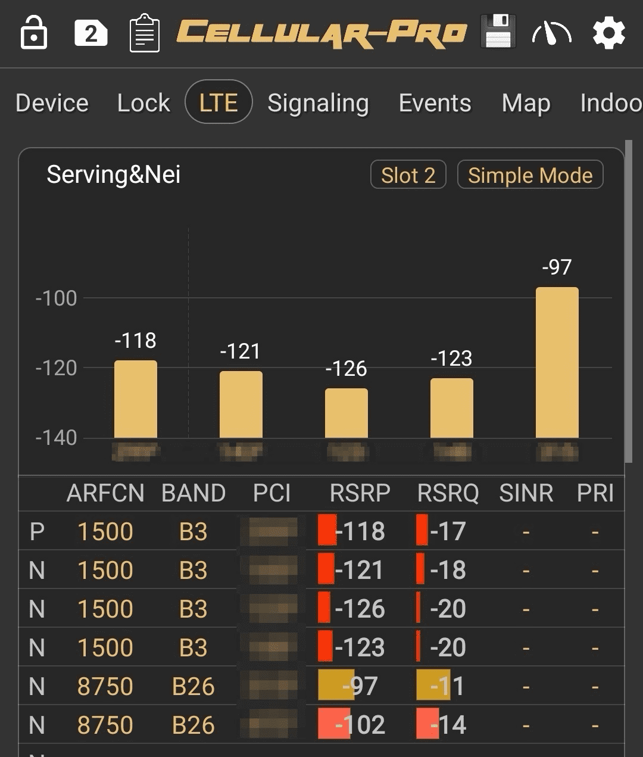Tap the chart bar labeled -118
Viewport: 643px width, 757px height.
tap(136, 399)
